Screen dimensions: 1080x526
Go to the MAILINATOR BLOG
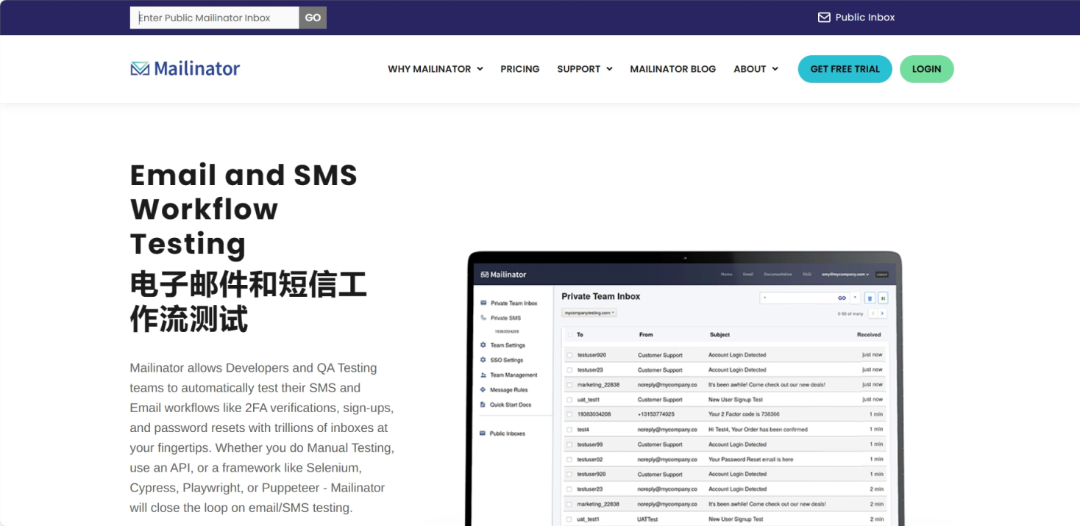[672, 68]
